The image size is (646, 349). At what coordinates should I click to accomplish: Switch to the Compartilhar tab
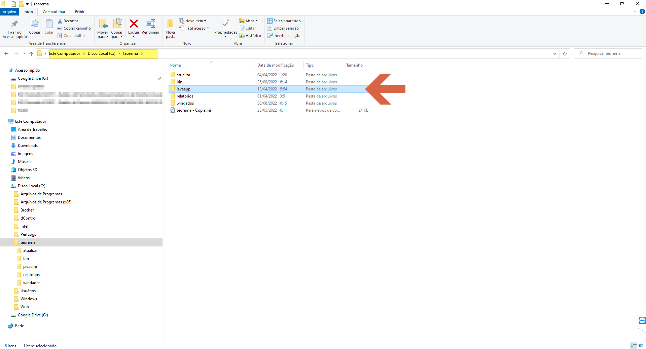point(54,12)
